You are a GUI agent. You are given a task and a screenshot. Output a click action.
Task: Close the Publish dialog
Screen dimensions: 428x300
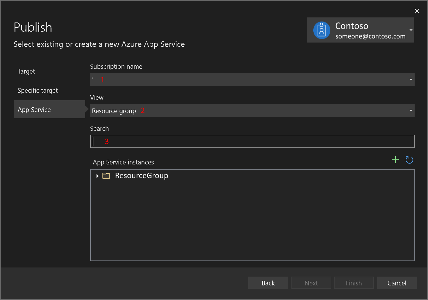pos(417,11)
